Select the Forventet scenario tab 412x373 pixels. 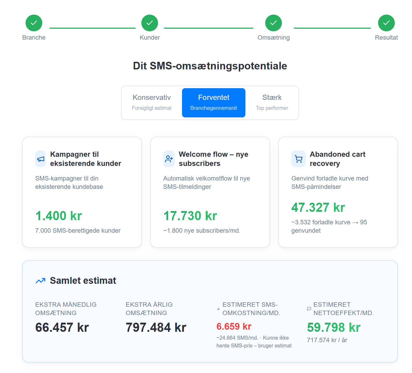point(214,103)
